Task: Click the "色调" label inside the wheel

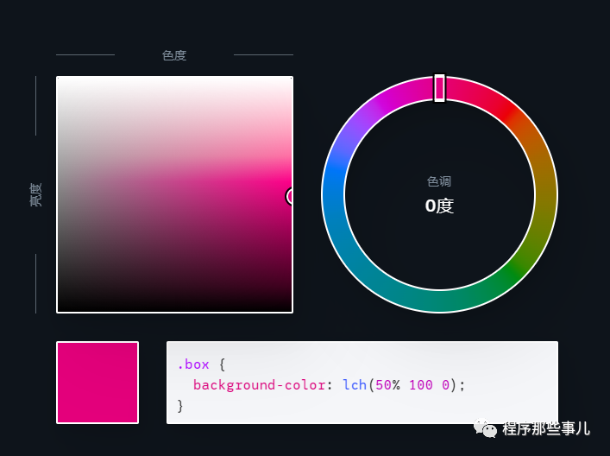Action: click(x=439, y=181)
